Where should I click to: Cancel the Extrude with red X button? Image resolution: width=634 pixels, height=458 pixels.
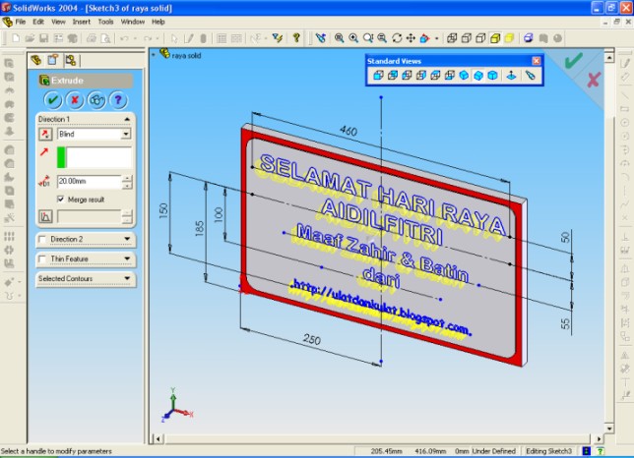click(x=75, y=100)
